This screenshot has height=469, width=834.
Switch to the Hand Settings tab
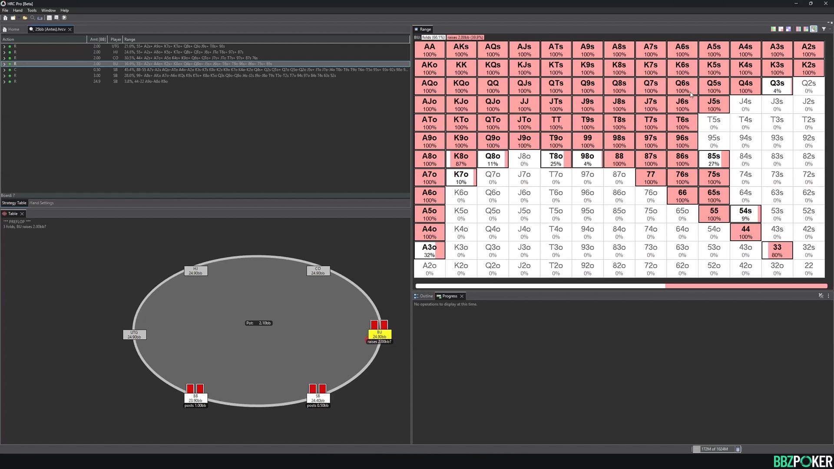click(x=41, y=203)
